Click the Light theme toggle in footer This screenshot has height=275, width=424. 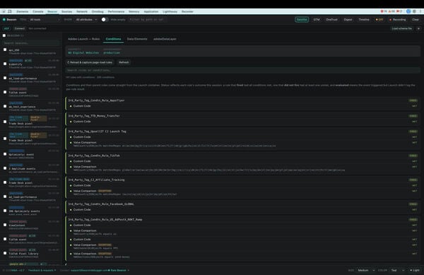point(415,270)
